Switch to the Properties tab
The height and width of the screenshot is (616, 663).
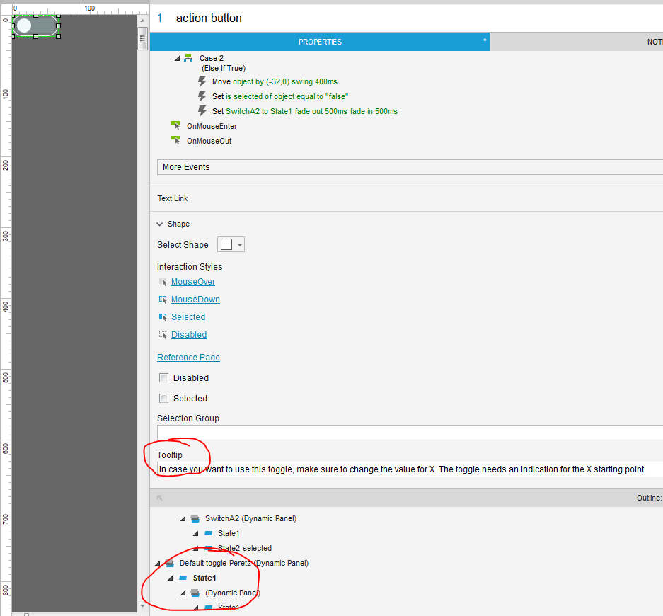pos(320,42)
